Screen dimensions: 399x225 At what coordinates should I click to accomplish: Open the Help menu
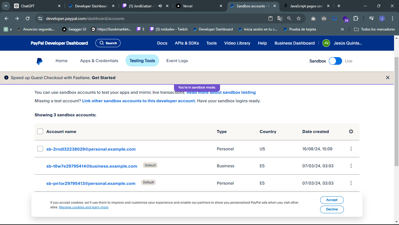[262, 43]
